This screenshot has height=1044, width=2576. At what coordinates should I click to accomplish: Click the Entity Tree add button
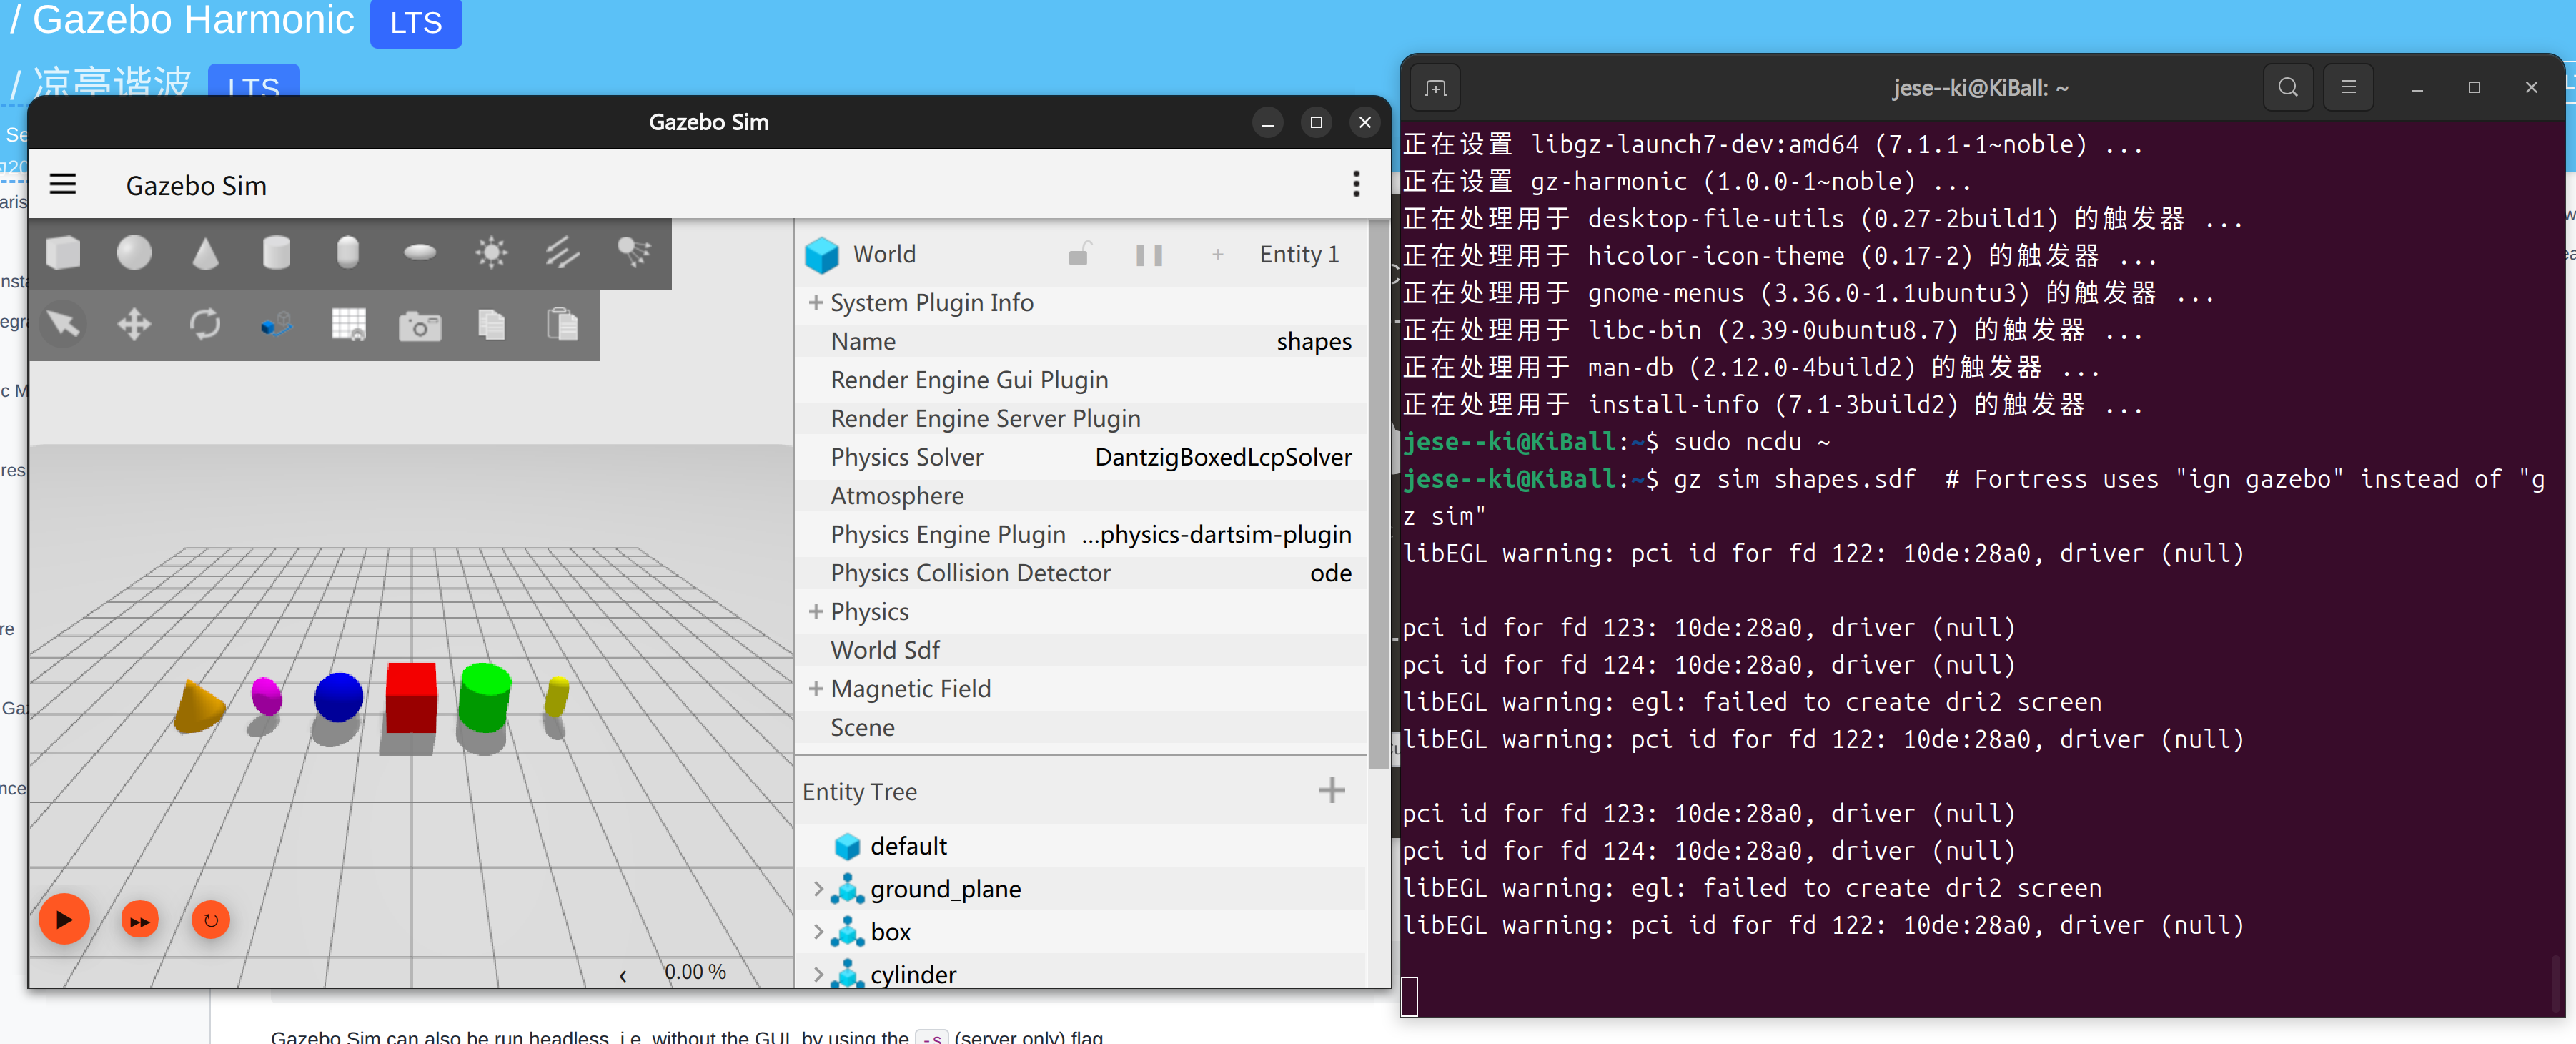[1331, 791]
